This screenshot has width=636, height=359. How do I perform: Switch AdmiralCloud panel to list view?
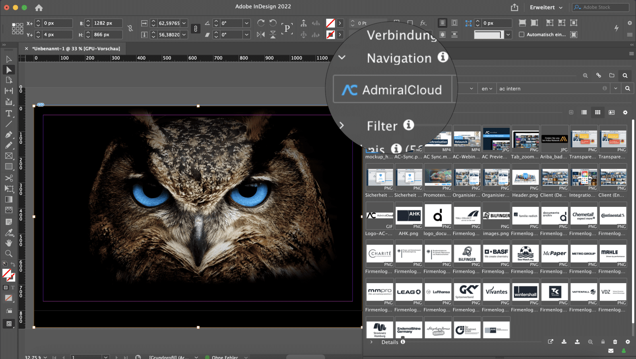pyautogui.click(x=584, y=112)
